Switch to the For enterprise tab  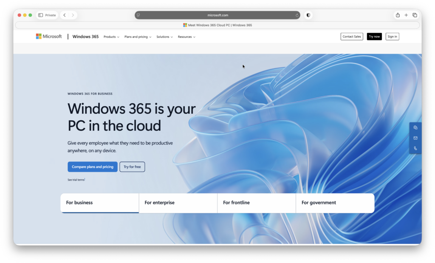(x=178, y=203)
